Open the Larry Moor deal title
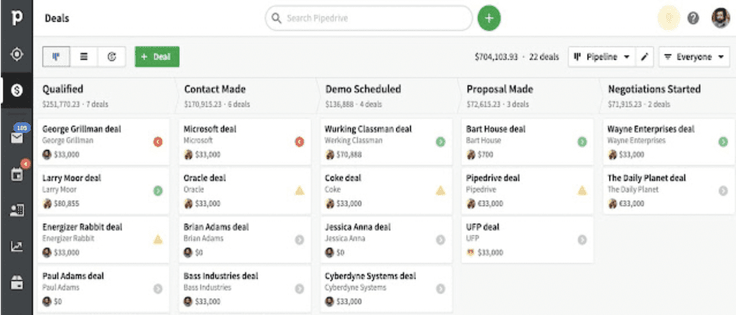Screen dimensions: 736x315 71,178
